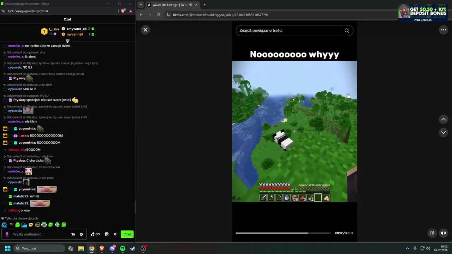Open the CSG Skins deposit bonus banner
The image size is (452, 254).
(x=422, y=13)
